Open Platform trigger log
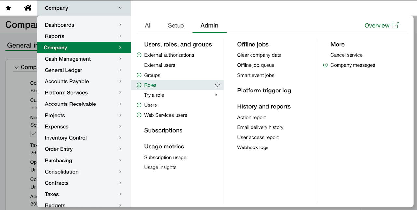Image resolution: width=417 pixels, height=210 pixels. (264, 91)
